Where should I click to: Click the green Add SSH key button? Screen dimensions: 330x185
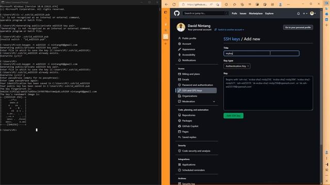click(x=234, y=116)
